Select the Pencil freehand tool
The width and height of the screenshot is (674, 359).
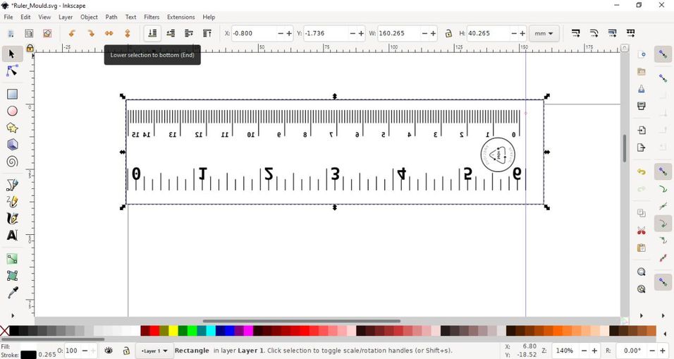12,202
